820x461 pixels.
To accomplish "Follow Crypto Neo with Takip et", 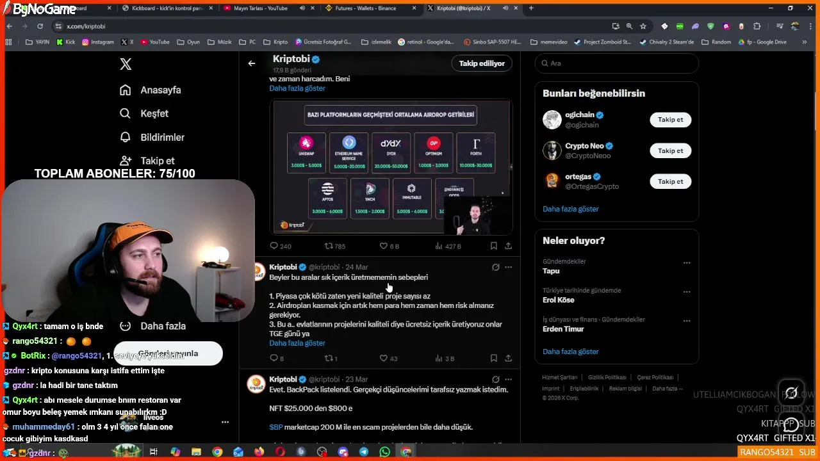I will pyautogui.click(x=670, y=151).
